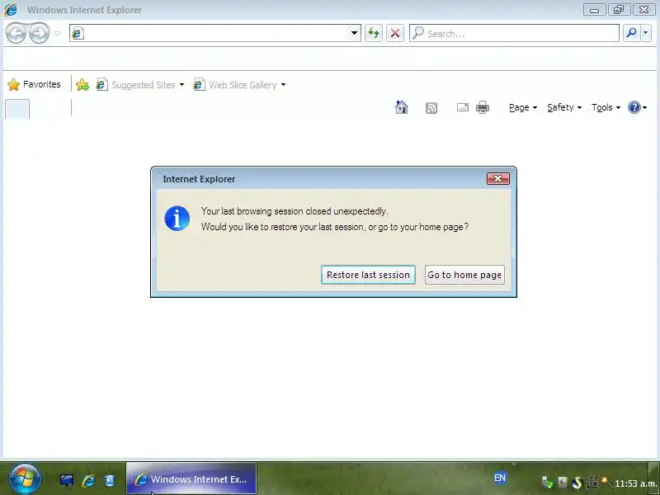The image size is (660, 495).
Task: Click the Restore Down window button
Action: (x=619, y=10)
